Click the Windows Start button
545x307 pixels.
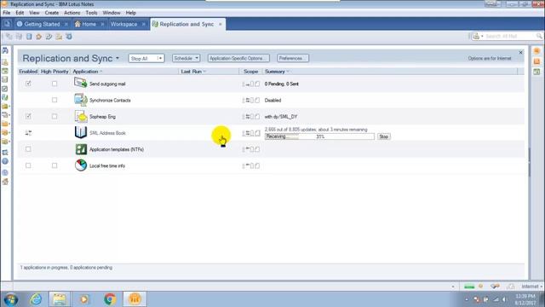tap(11, 299)
